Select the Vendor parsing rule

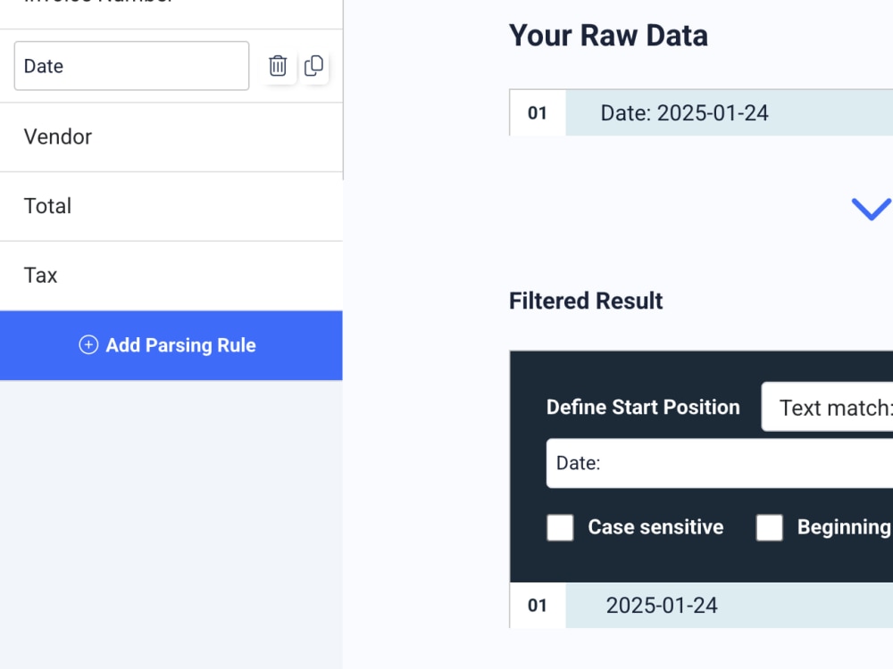point(171,137)
